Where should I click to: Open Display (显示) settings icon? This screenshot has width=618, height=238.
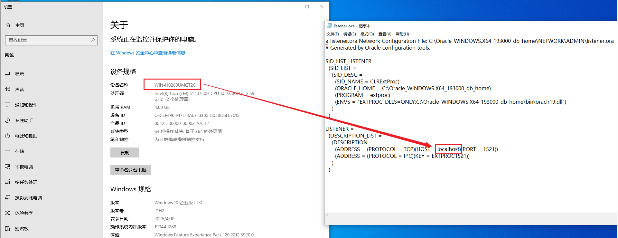[x=7, y=74]
